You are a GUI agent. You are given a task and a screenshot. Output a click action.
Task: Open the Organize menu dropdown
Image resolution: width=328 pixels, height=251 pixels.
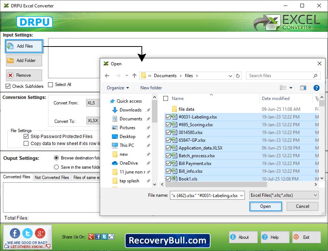coord(118,88)
